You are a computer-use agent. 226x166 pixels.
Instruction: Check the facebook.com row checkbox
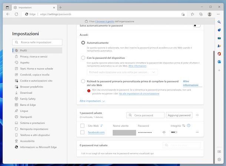pos(82,132)
